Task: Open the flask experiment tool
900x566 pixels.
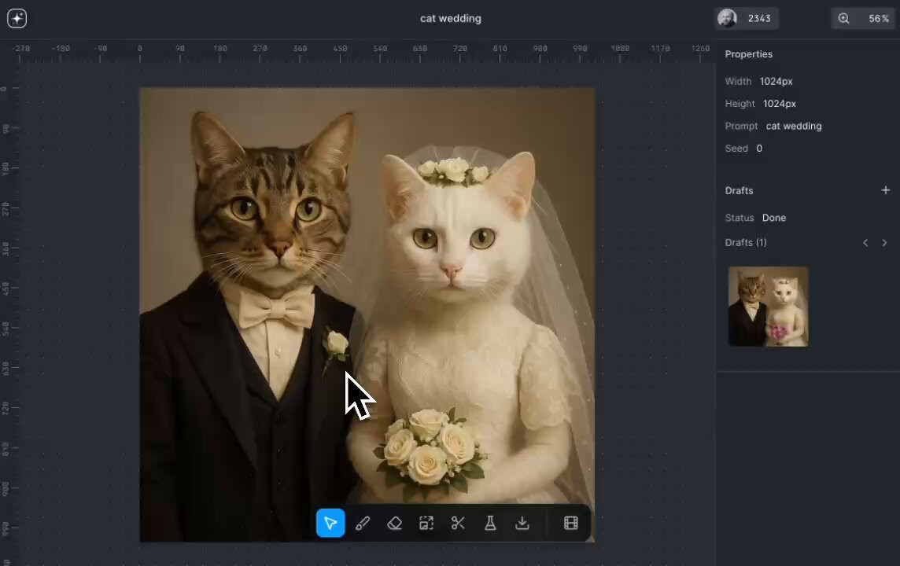Action: pyautogui.click(x=490, y=524)
